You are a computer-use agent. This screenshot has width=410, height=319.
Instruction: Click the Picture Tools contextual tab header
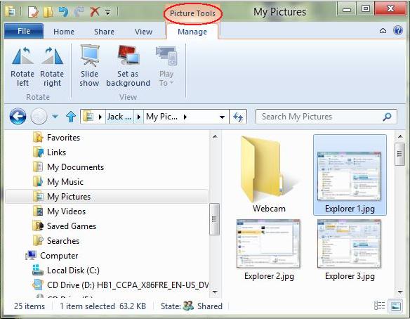click(192, 13)
